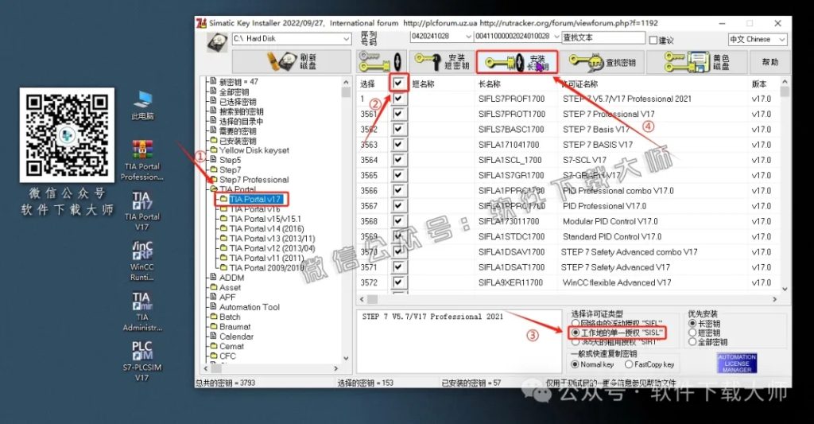
Task: Click the 查找密钥 find key button
Action: [x=603, y=62]
